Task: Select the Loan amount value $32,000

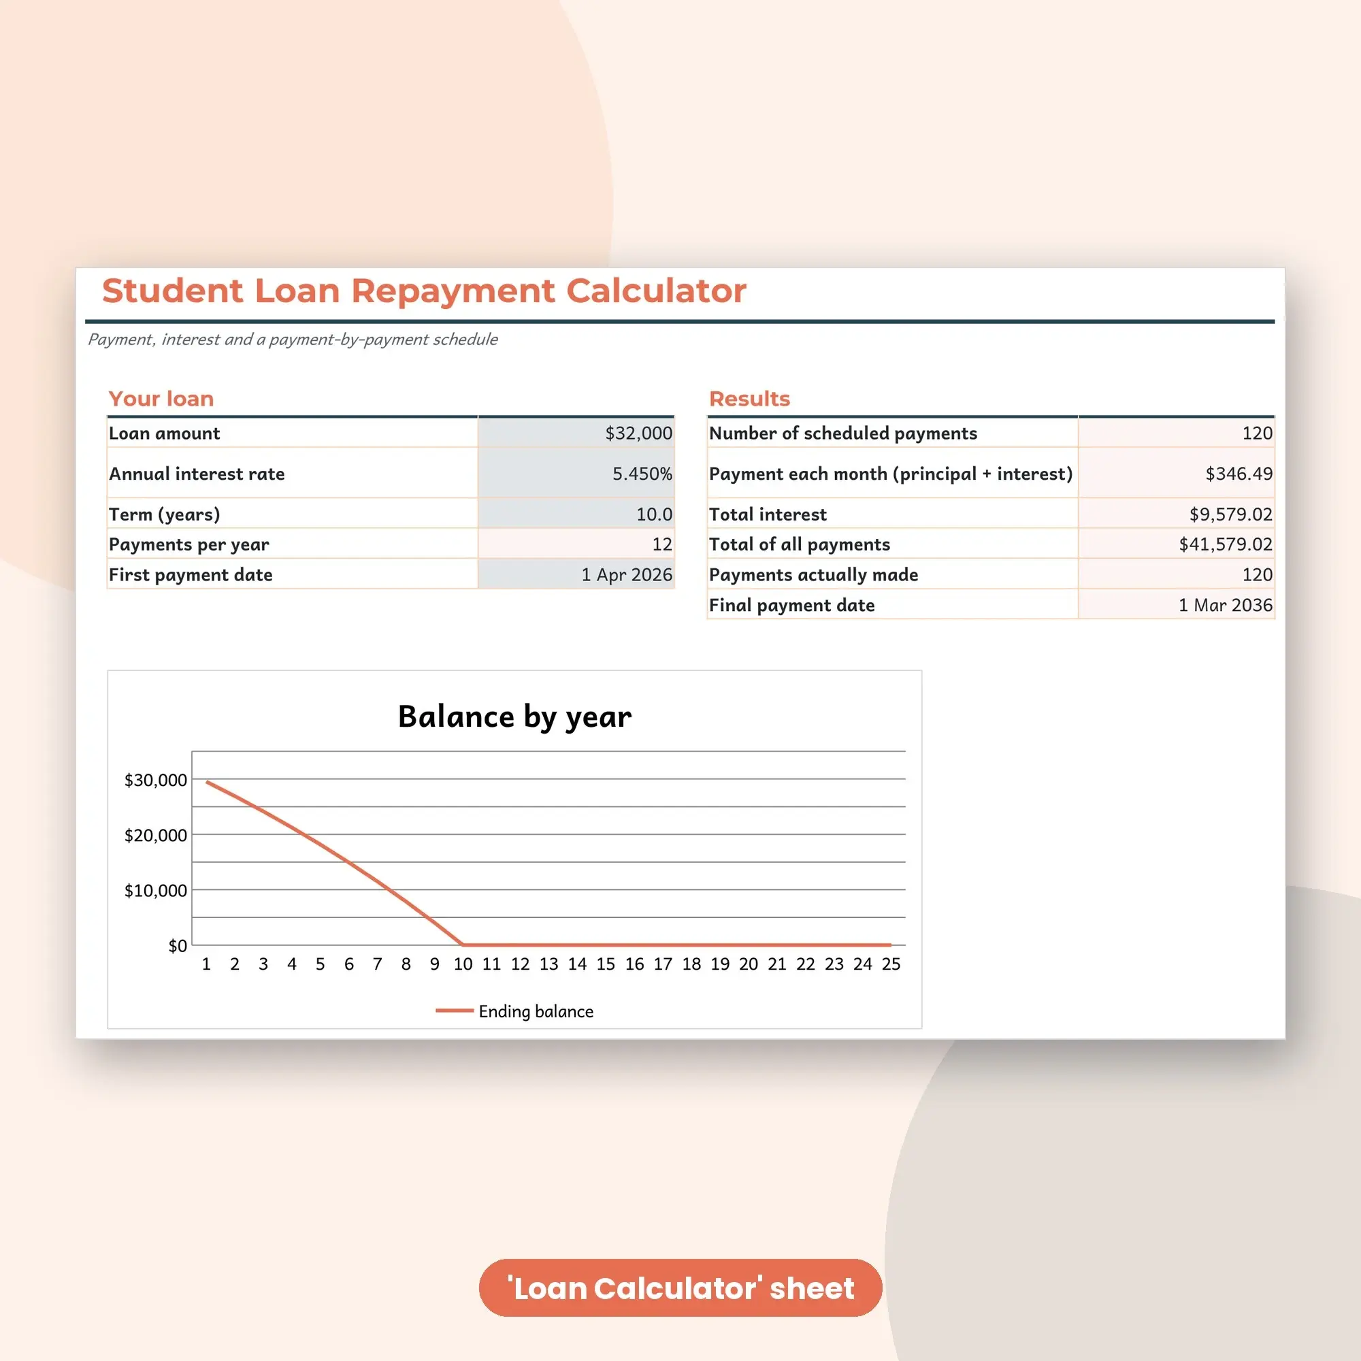Action: coord(576,433)
